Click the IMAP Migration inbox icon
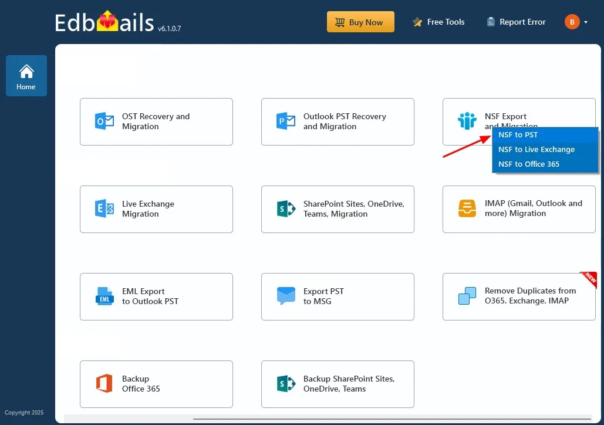 pyautogui.click(x=467, y=208)
